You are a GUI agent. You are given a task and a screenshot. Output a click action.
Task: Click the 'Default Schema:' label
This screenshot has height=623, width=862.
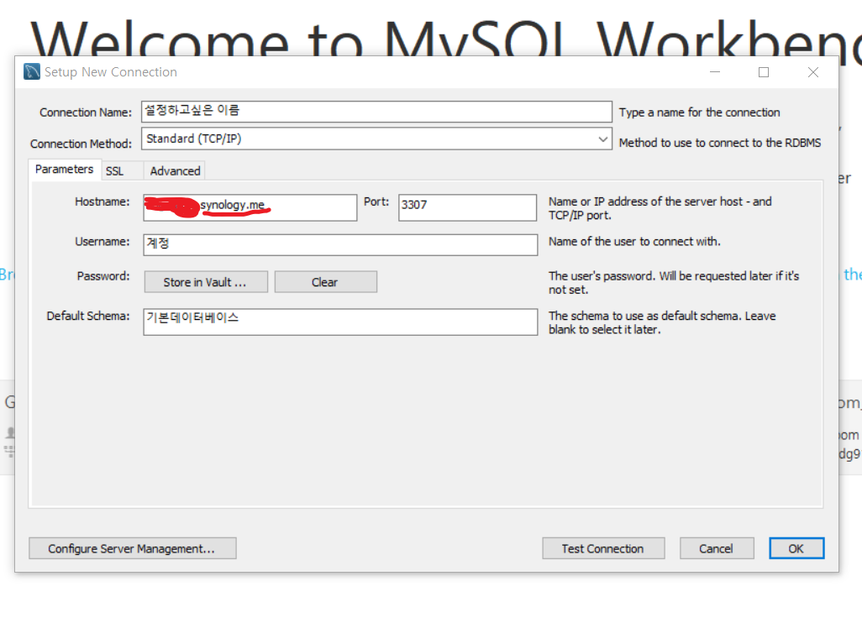click(88, 316)
